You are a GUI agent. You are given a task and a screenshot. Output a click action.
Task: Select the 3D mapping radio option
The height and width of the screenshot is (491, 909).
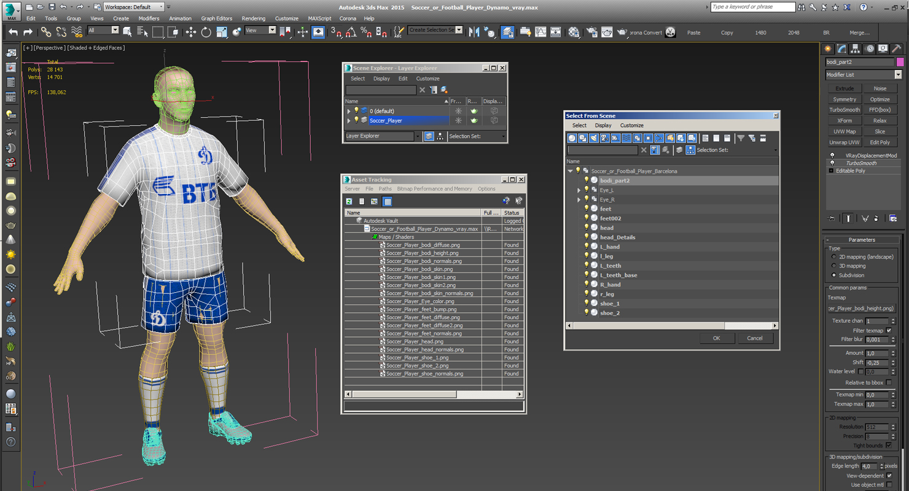coord(833,266)
